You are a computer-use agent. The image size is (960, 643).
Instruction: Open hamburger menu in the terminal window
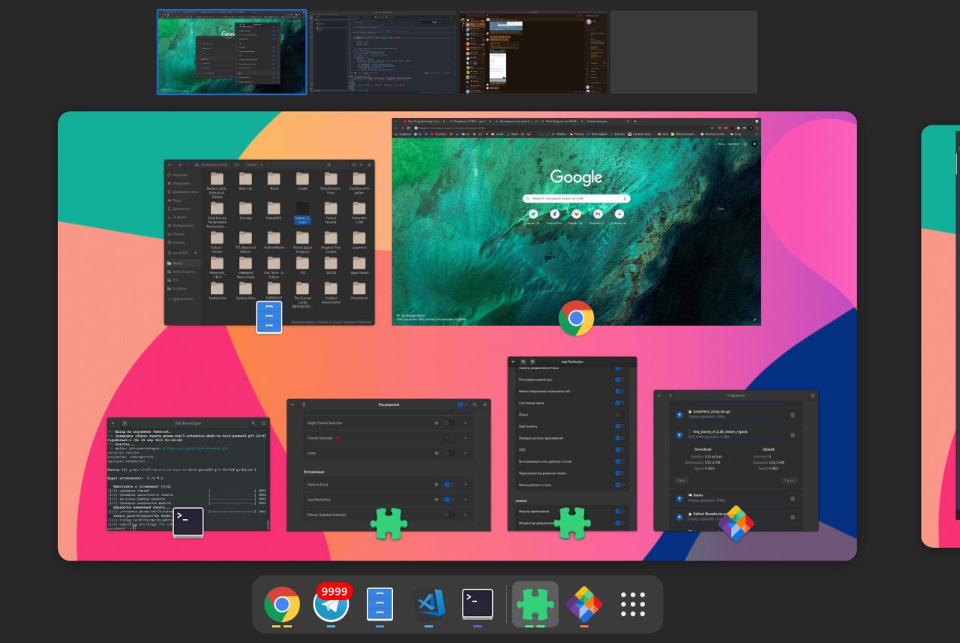(x=265, y=423)
